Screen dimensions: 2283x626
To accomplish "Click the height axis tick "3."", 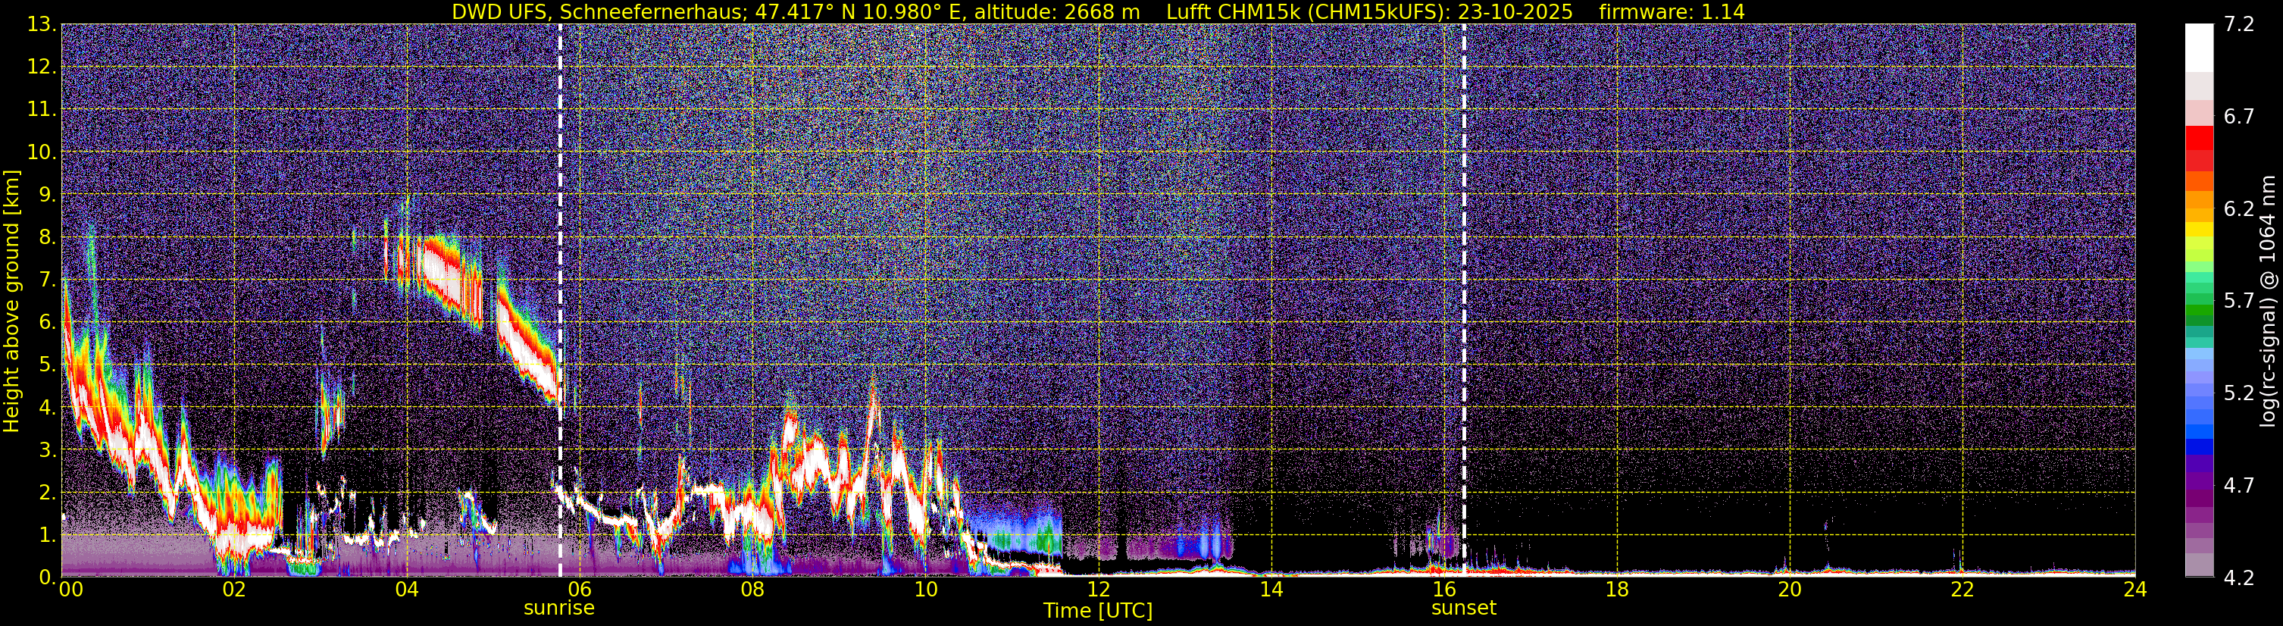I will click(x=46, y=450).
